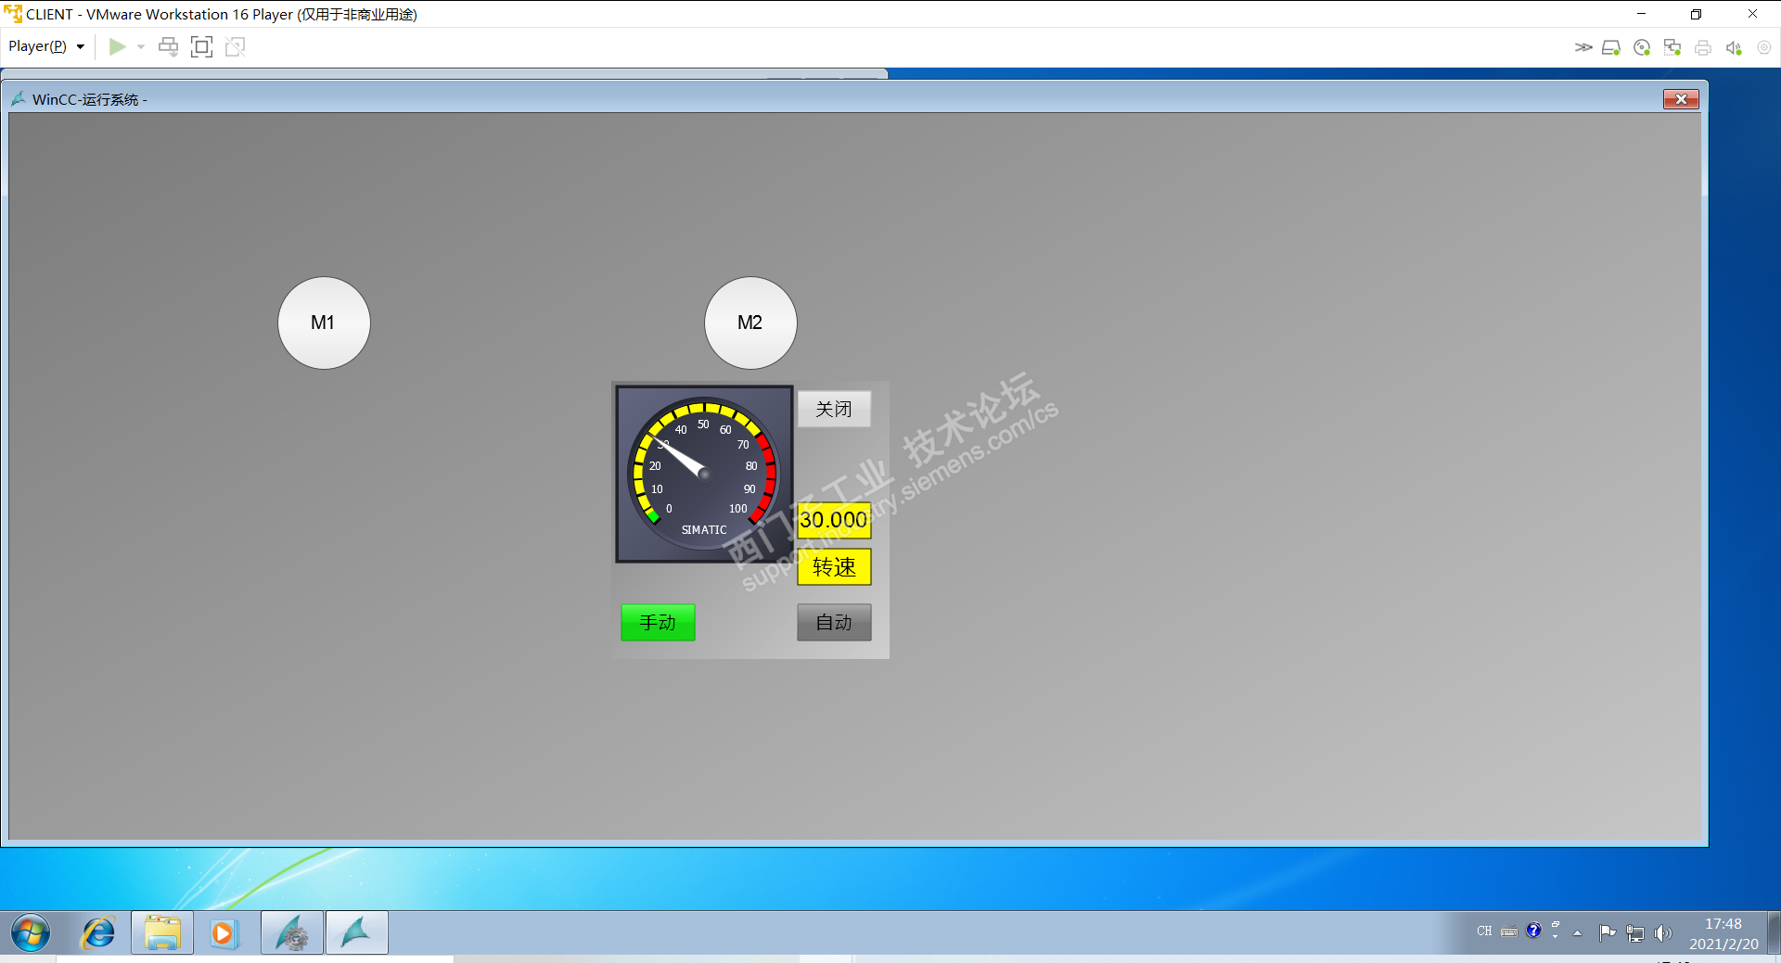Open WinCC Explorer taskbar icon with gear

[x=292, y=932]
